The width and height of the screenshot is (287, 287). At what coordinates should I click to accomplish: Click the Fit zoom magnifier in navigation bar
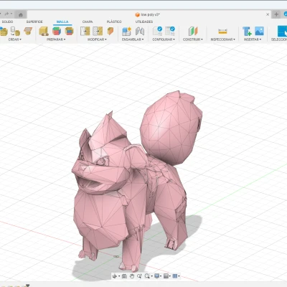pyautogui.click(x=147, y=276)
